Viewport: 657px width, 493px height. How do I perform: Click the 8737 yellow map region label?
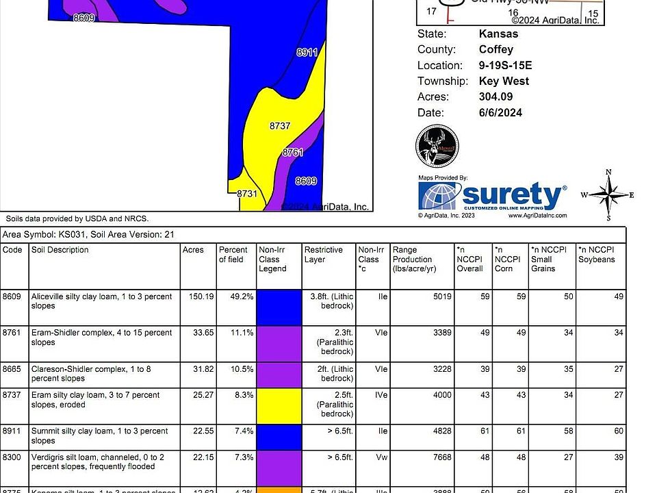click(x=280, y=126)
